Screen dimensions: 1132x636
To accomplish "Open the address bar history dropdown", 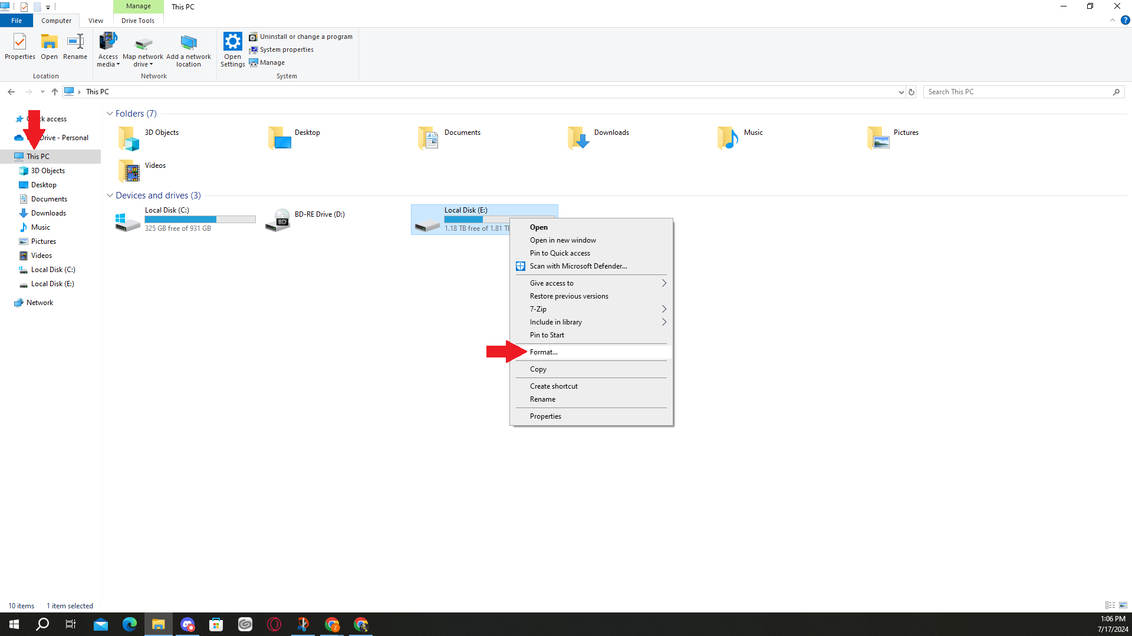I will 901,92.
